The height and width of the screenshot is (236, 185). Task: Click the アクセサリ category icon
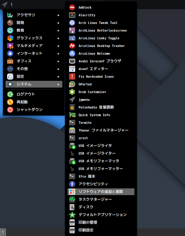(10, 15)
